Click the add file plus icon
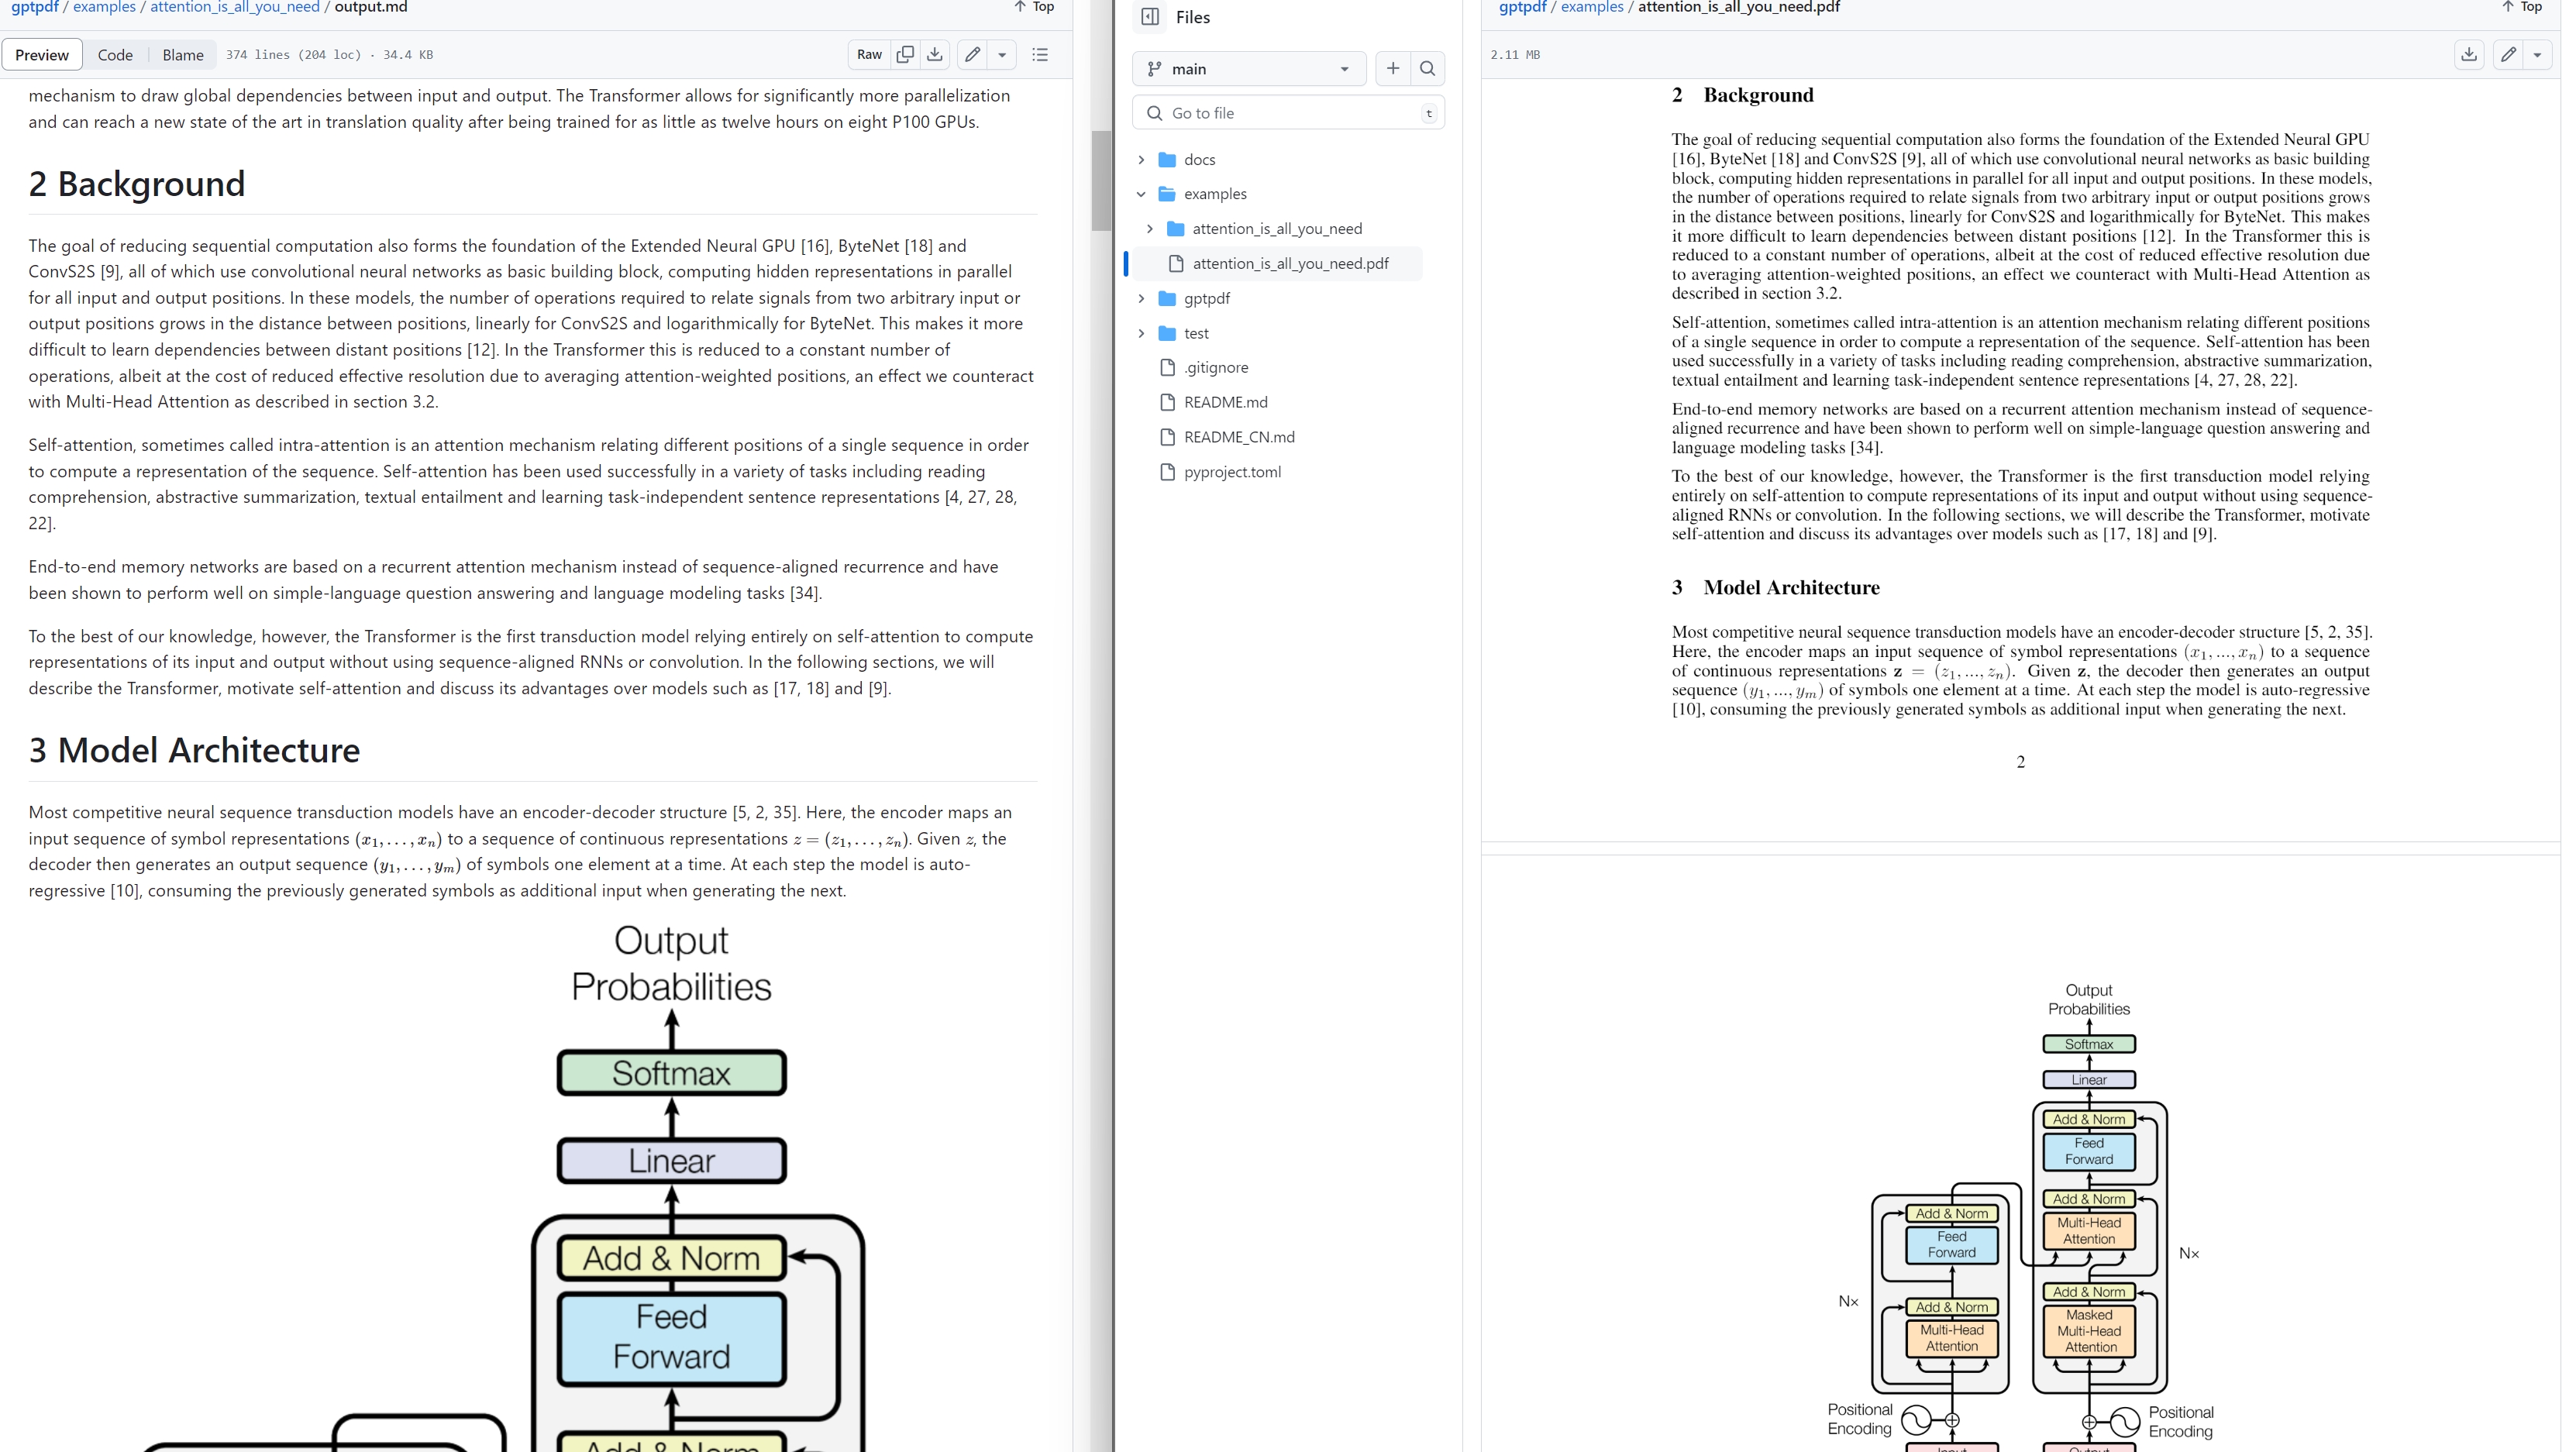2576x1452 pixels. pos(1392,69)
